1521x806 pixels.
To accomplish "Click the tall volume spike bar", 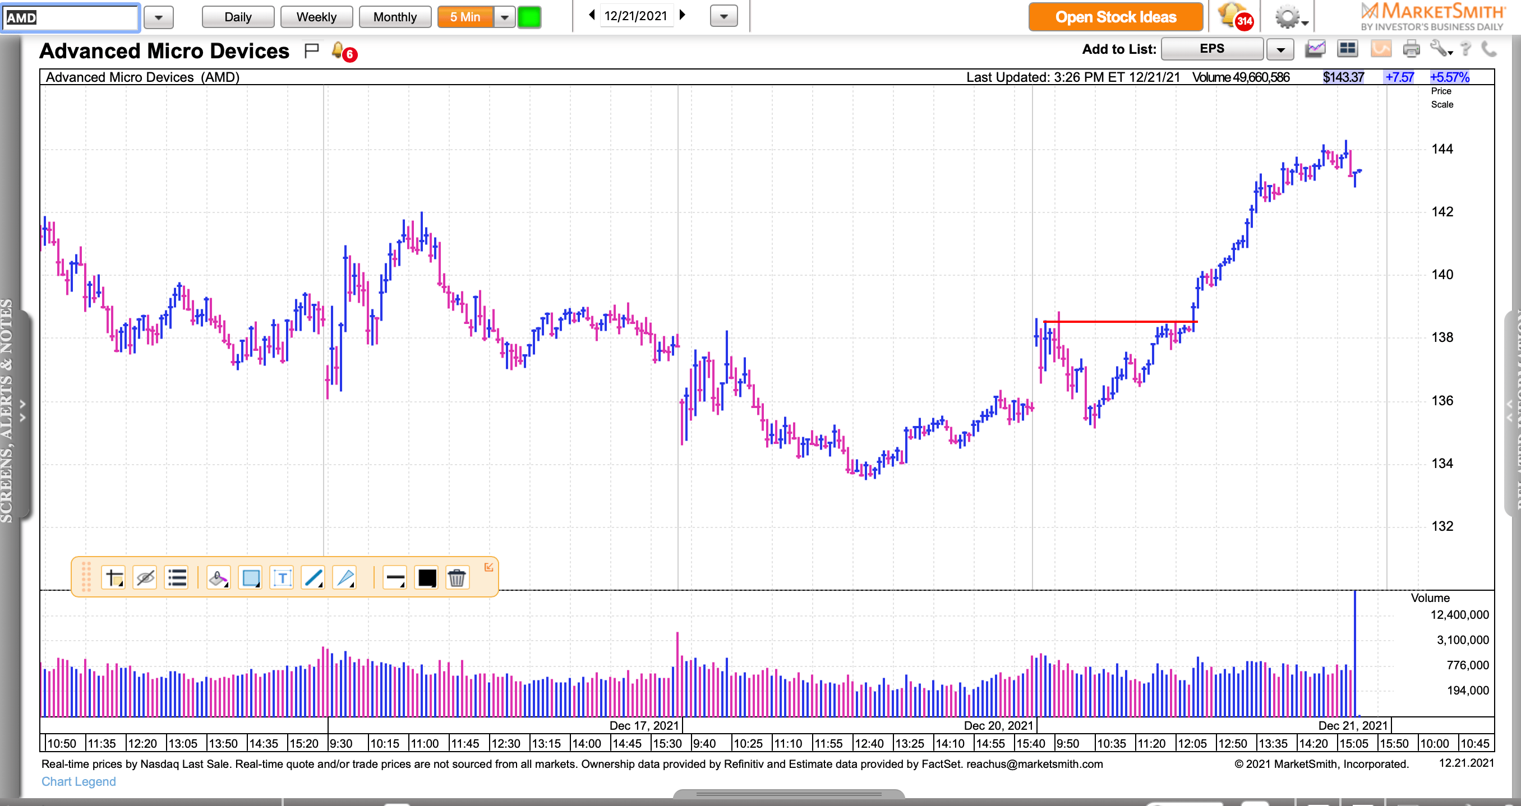I will click(1354, 652).
